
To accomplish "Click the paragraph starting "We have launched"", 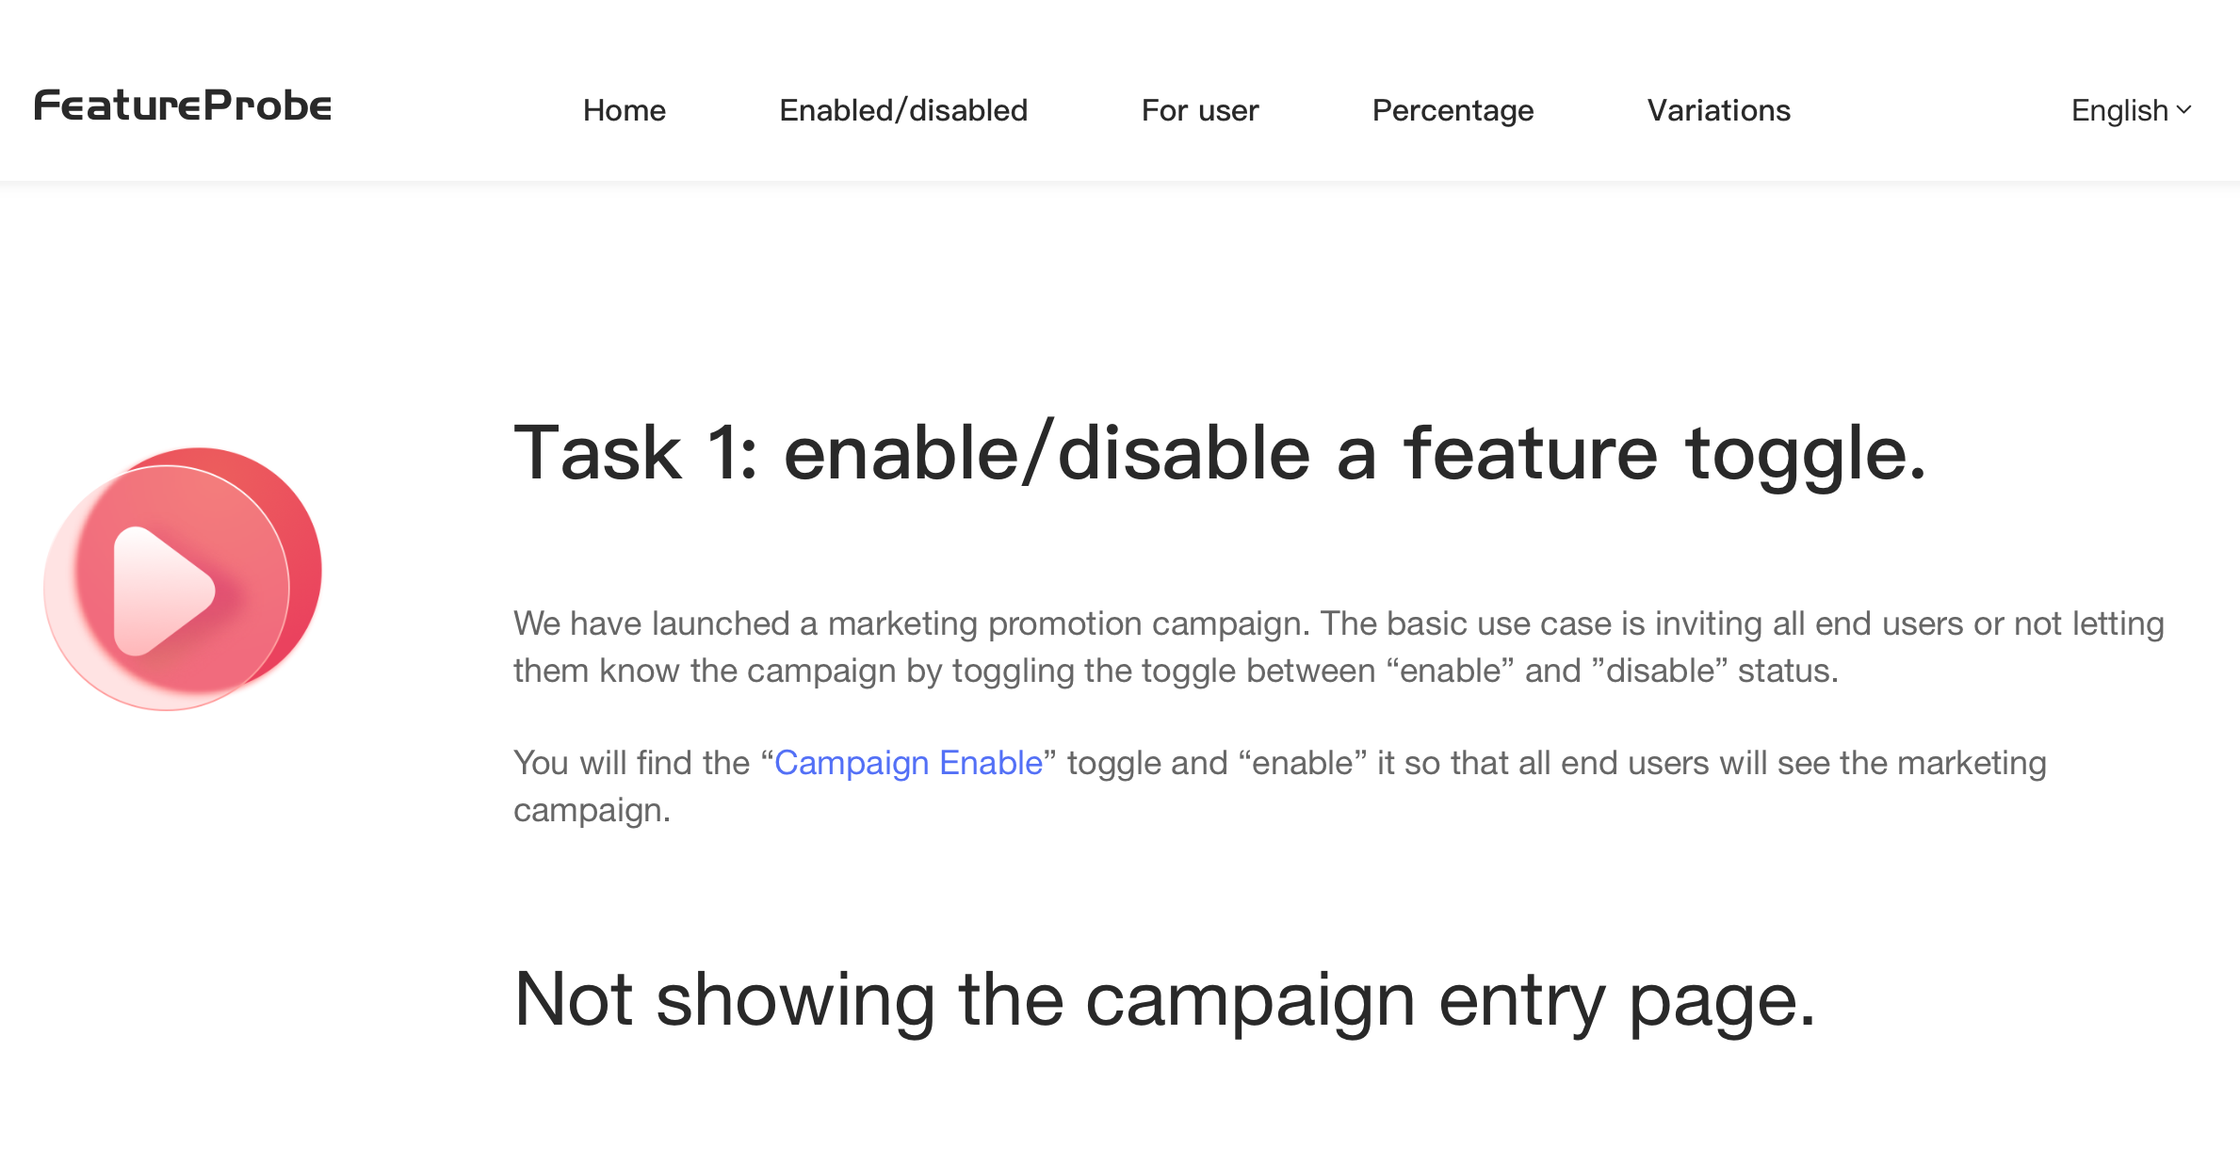I will coord(1338,647).
